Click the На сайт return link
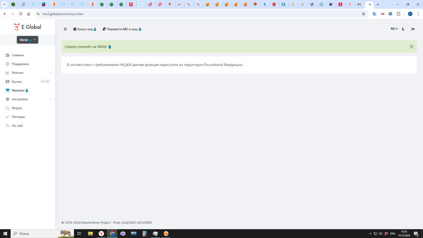This screenshot has width=423, height=238. (x=17, y=126)
